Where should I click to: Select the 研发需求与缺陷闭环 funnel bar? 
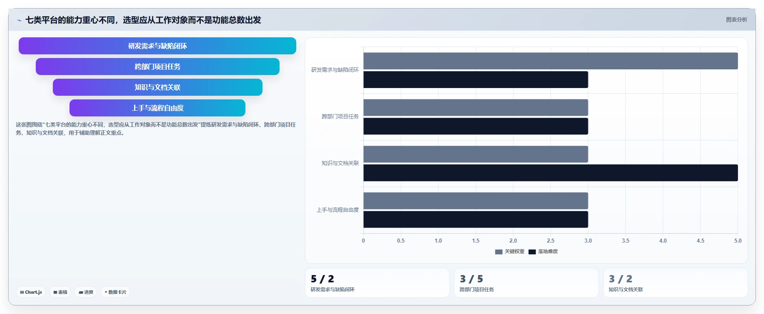coord(157,46)
